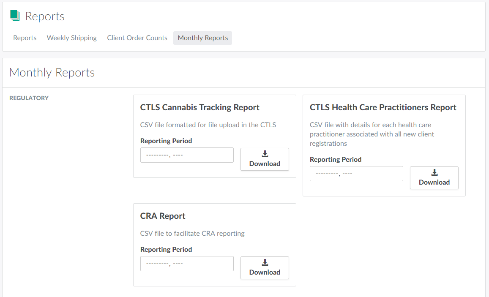Viewport: 489px width, 297px height.
Task: Click the Monthly Reports section heading
Action: 52,73
